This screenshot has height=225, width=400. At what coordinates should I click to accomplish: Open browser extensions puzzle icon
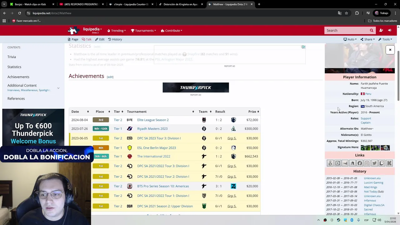[x=357, y=13]
